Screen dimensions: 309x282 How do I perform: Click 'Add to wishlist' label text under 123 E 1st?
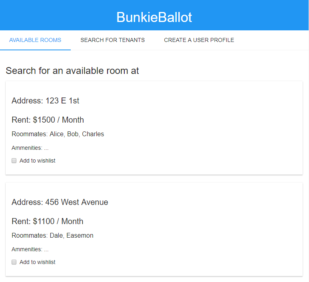pyautogui.click(x=38, y=161)
